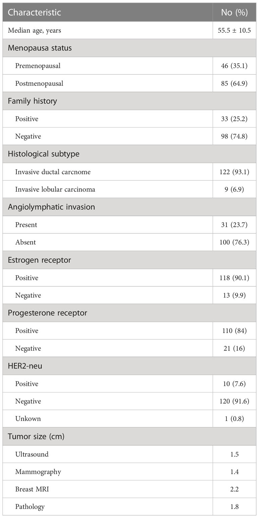Click the Invasive lobular carcinoma label

pyautogui.click(x=55, y=190)
